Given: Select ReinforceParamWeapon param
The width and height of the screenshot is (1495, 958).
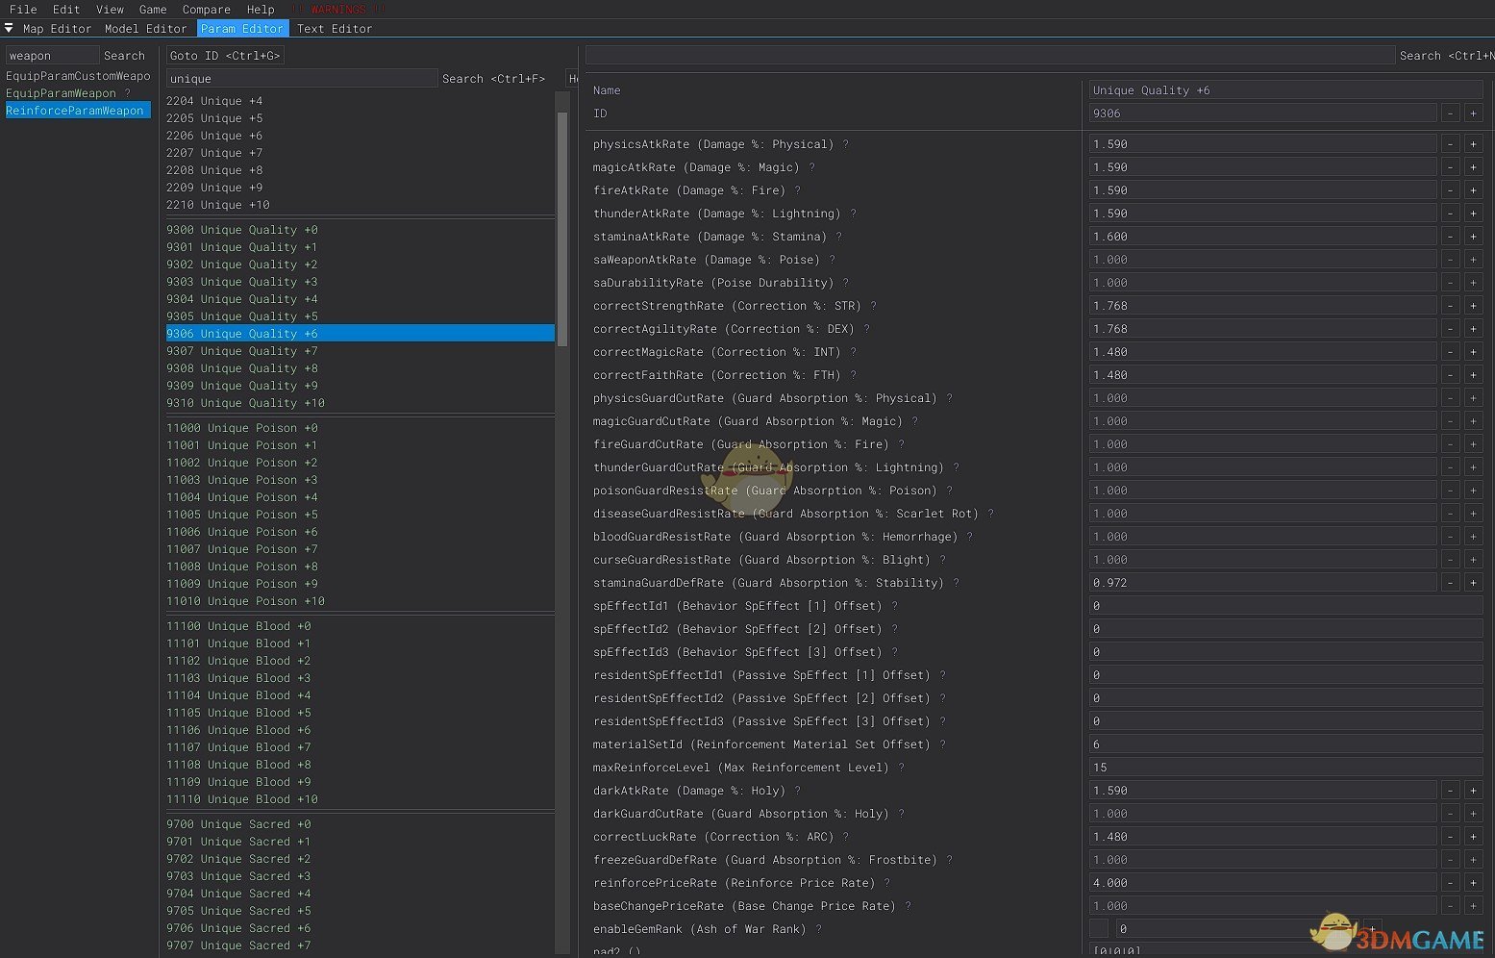Looking at the screenshot, I should pos(78,111).
